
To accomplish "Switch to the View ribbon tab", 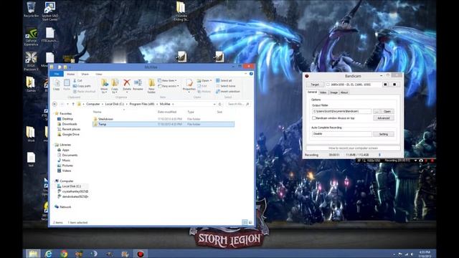I will (x=99, y=74).
